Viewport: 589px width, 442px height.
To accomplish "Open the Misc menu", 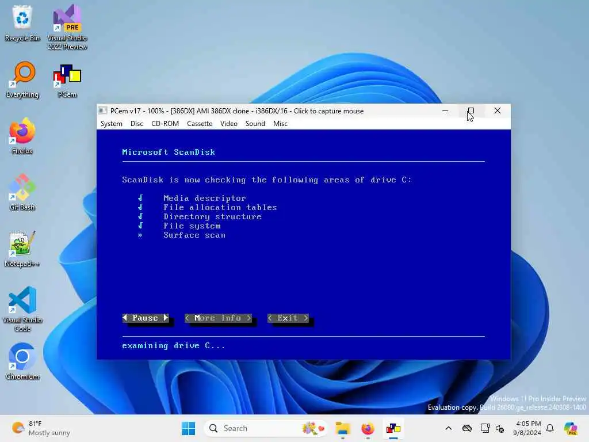I will [280, 124].
